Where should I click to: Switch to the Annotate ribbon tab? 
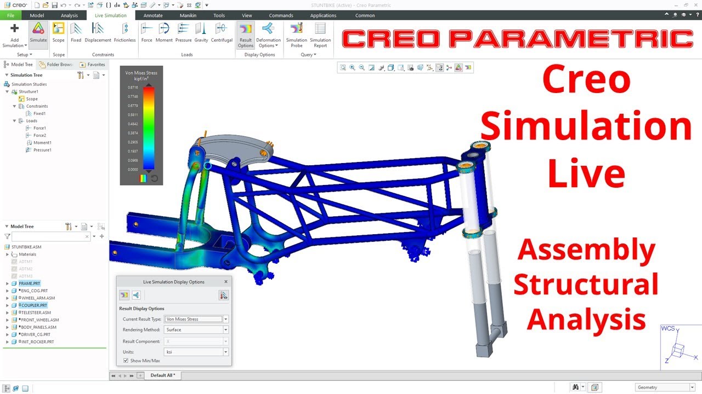point(153,15)
